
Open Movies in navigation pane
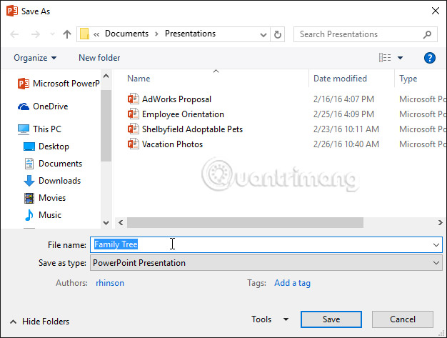tap(45, 198)
